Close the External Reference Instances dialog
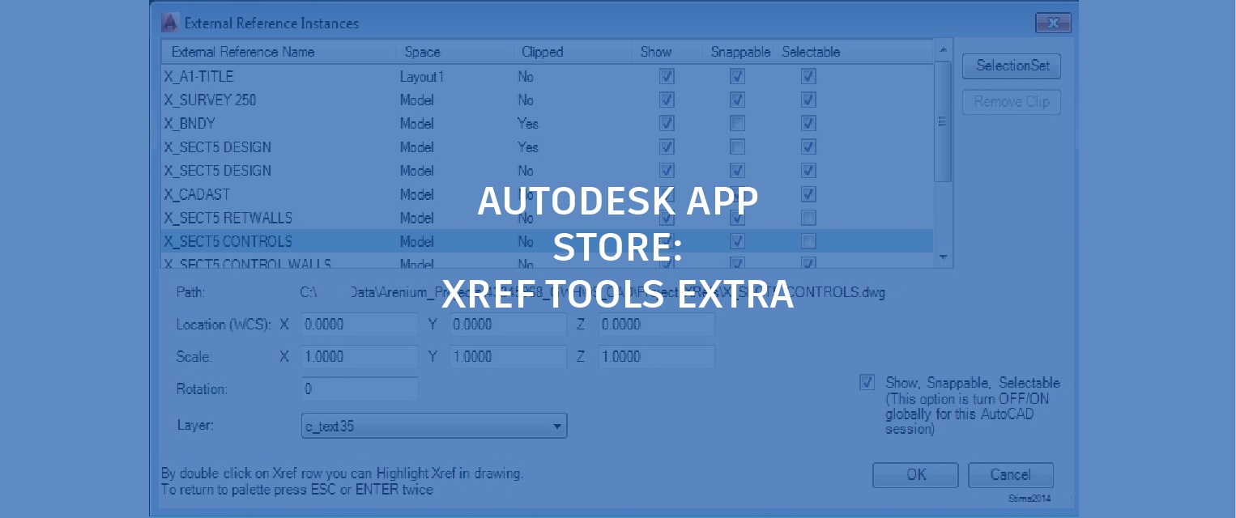This screenshot has width=1236, height=518. 1053,23
